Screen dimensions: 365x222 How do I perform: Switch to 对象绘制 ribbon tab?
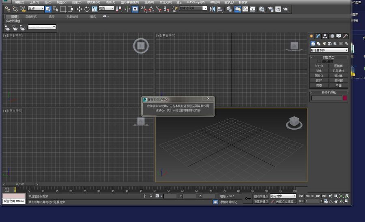click(x=72, y=17)
